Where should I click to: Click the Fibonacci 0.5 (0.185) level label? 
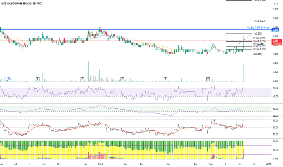[258, 44]
